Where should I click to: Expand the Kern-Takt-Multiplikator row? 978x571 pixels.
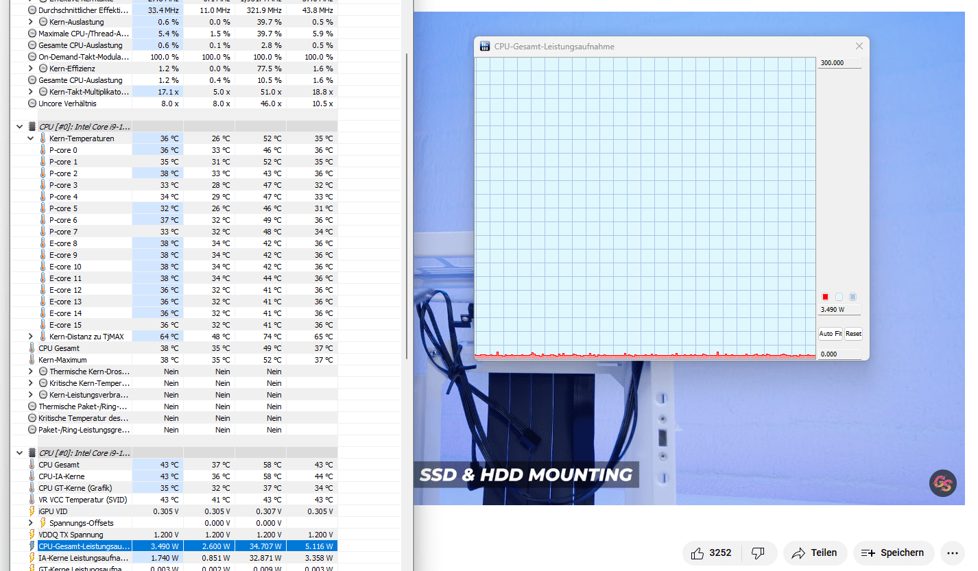pyautogui.click(x=30, y=92)
